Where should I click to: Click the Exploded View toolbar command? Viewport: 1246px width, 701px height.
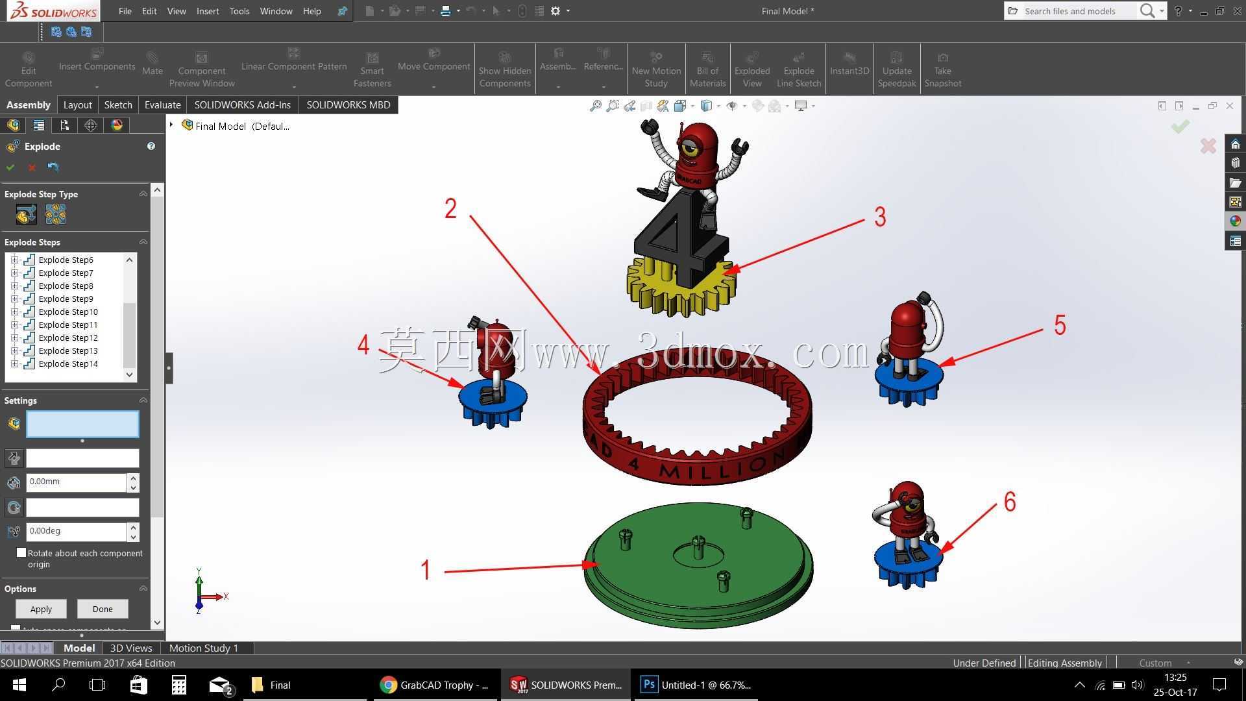point(752,69)
